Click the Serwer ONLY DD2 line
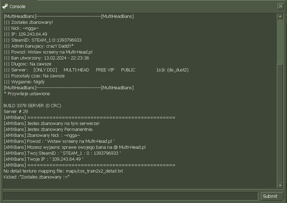Viewport: 287px width, 203px height. [96, 70]
